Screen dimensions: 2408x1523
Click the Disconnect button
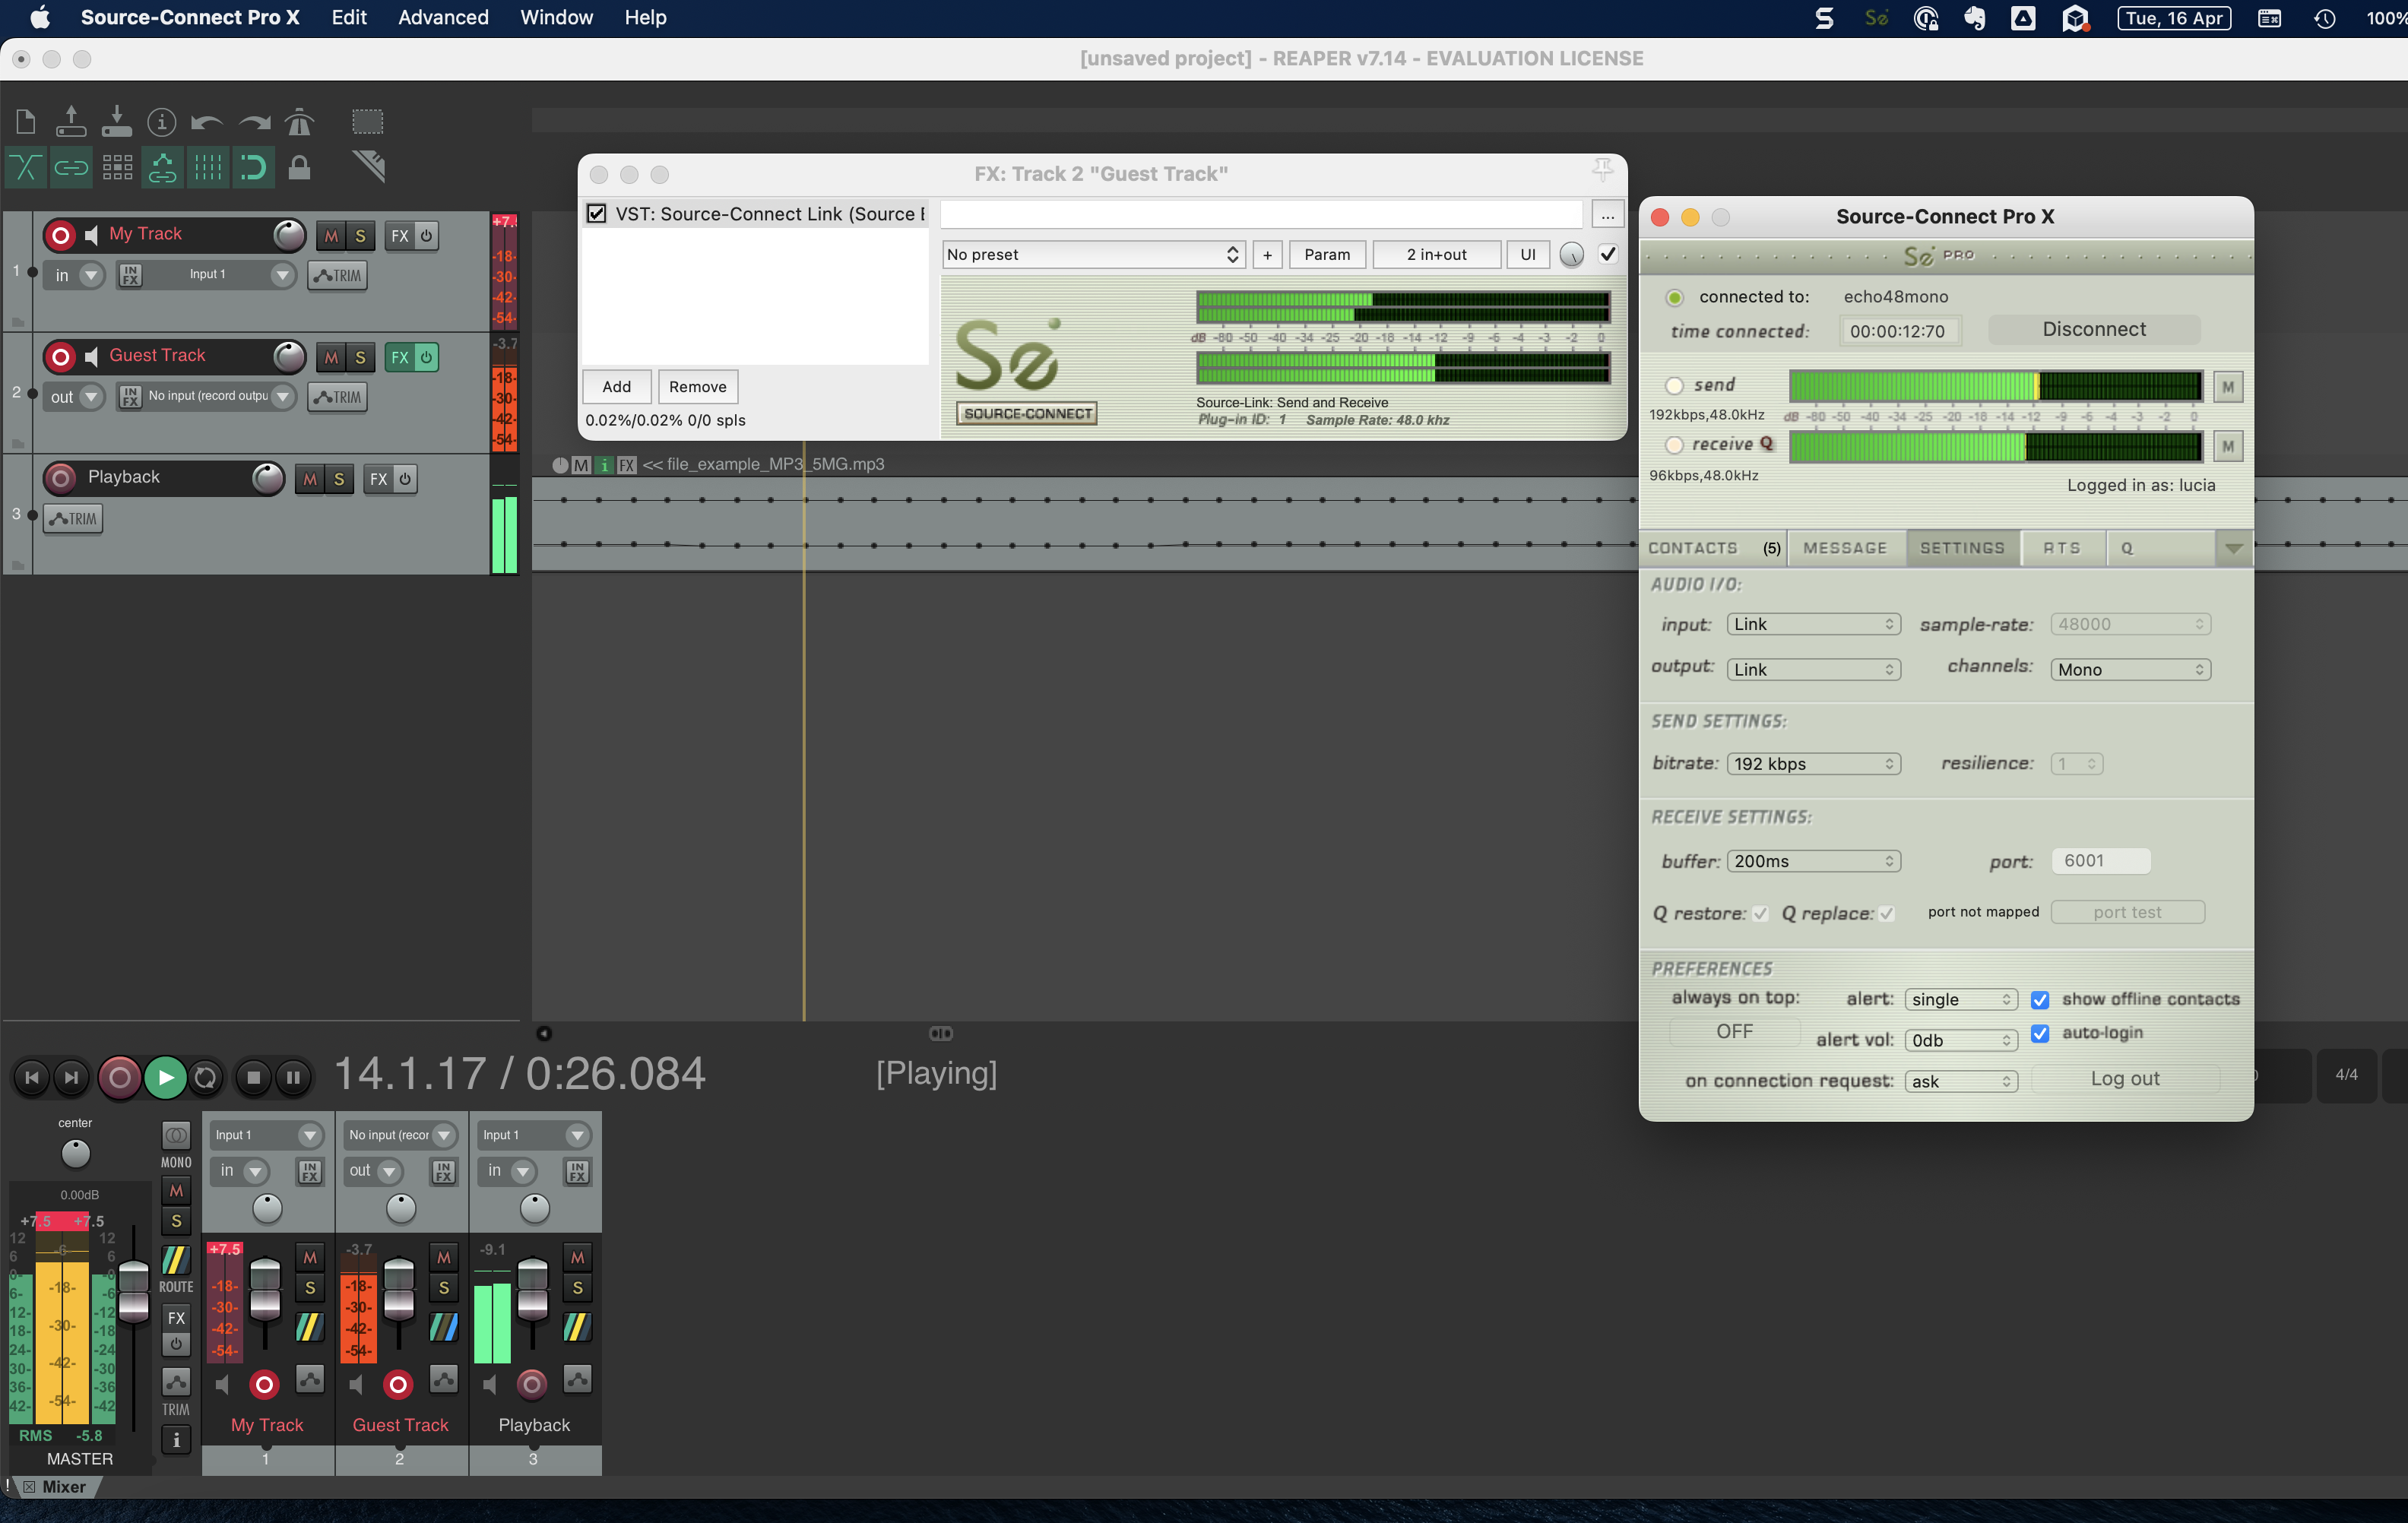[x=2093, y=330]
